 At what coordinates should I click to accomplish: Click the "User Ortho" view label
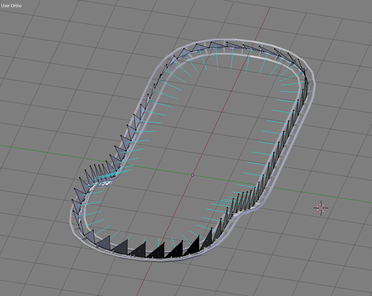11,6
